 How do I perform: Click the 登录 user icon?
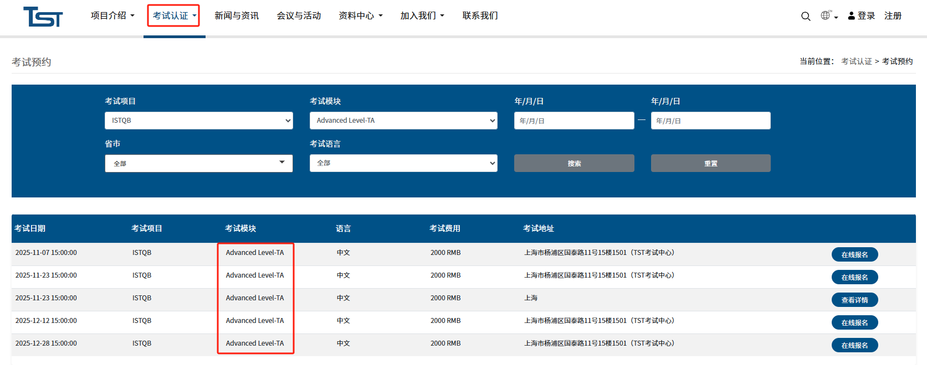pyautogui.click(x=852, y=16)
